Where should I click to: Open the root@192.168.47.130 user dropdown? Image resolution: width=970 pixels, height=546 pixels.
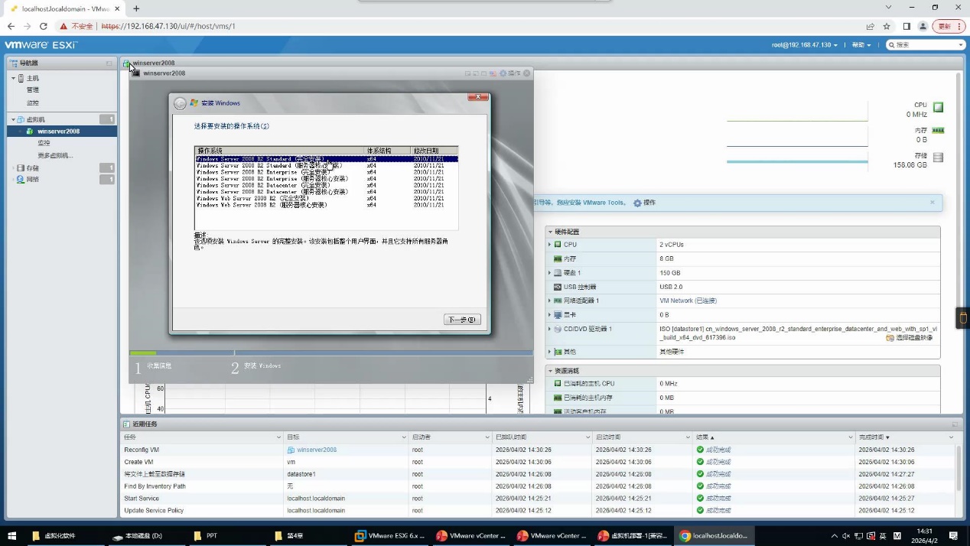(x=804, y=45)
